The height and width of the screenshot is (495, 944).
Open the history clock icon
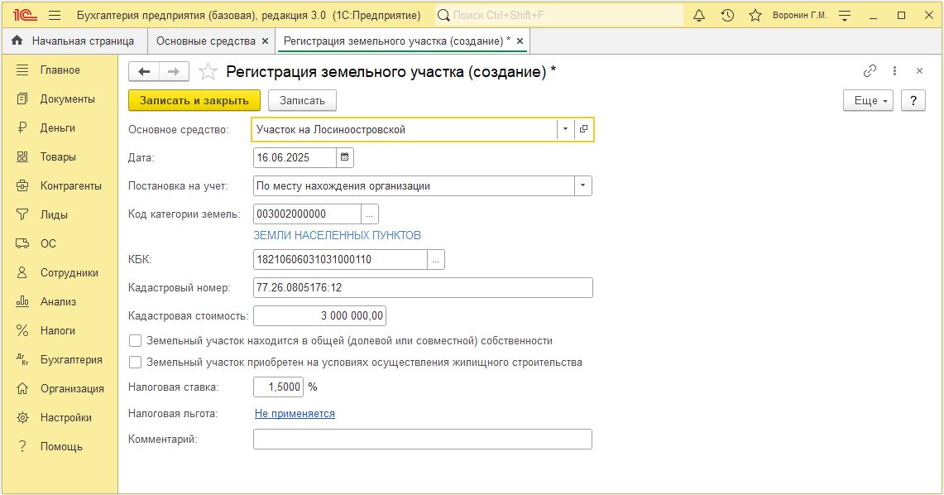727,16
